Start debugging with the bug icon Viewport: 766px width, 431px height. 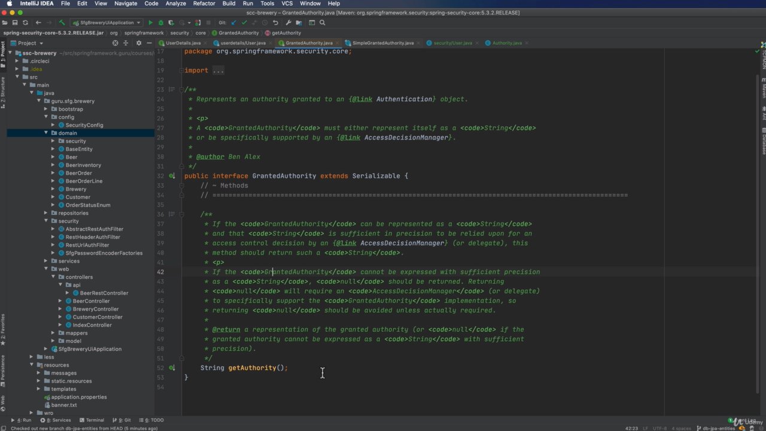click(160, 23)
